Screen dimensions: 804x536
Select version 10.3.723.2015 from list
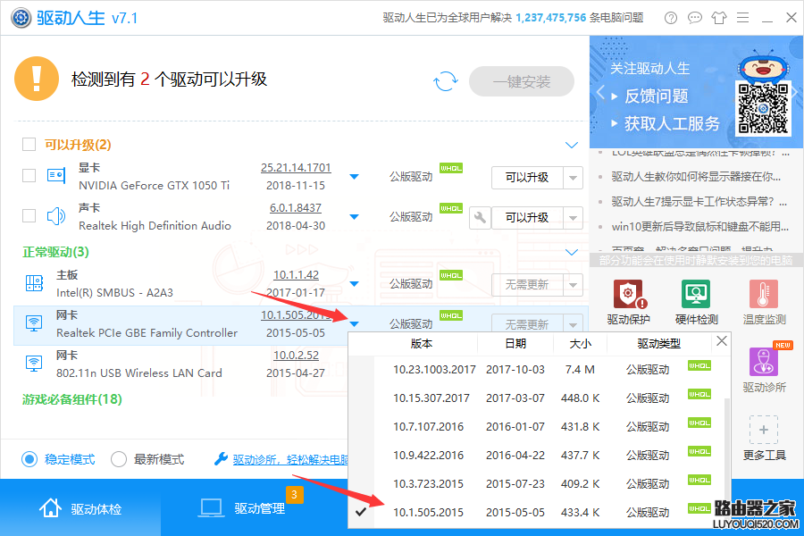tap(538, 484)
